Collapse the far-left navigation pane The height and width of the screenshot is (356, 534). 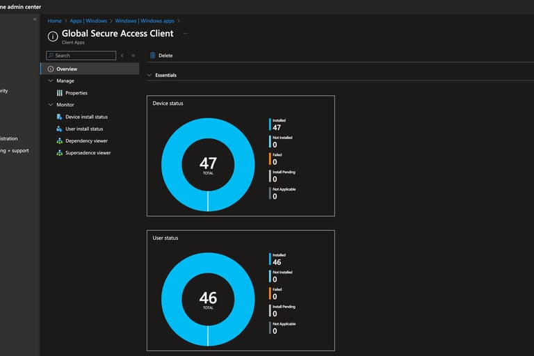click(x=35, y=19)
